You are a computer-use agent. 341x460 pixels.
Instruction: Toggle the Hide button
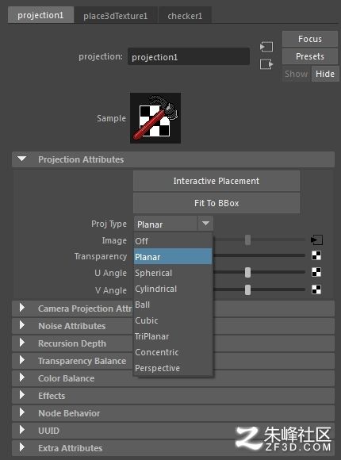(325, 74)
